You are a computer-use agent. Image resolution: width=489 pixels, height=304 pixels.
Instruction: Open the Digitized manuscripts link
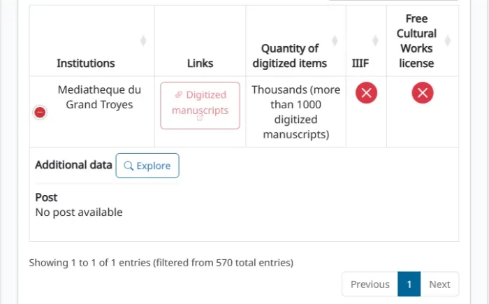click(x=200, y=106)
